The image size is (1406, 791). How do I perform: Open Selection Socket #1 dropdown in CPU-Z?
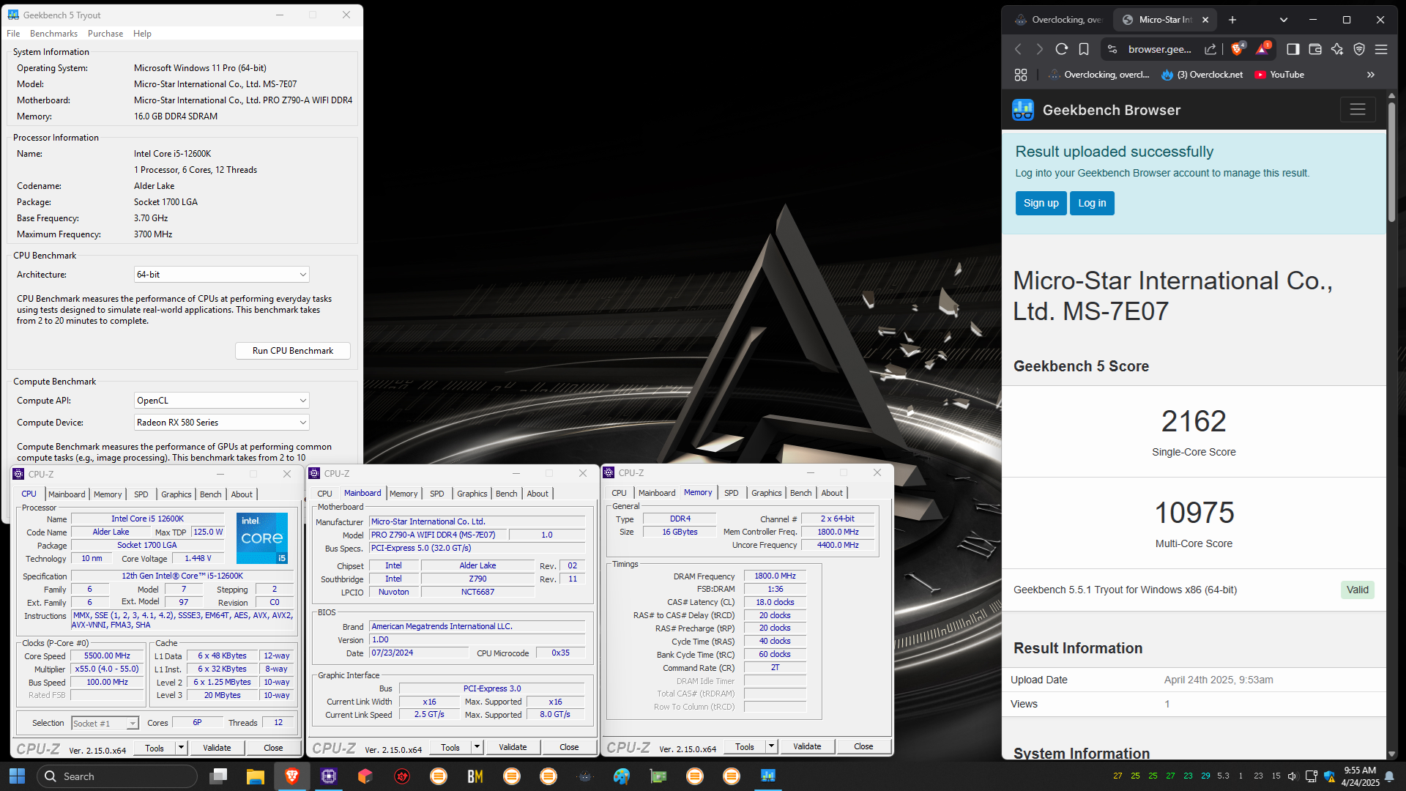(105, 724)
